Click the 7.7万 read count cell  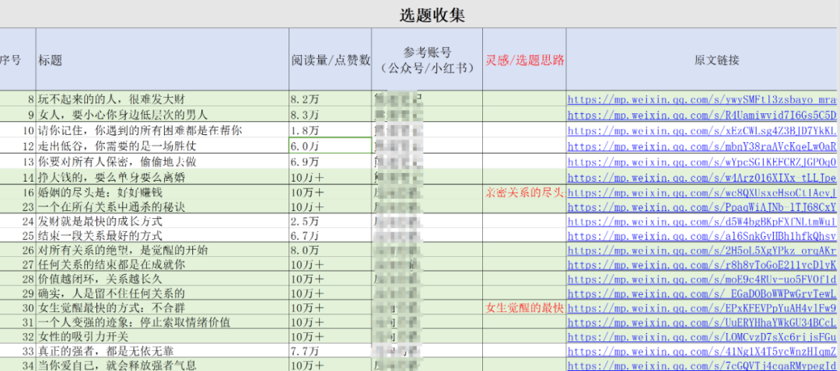pyautogui.click(x=330, y=350)
